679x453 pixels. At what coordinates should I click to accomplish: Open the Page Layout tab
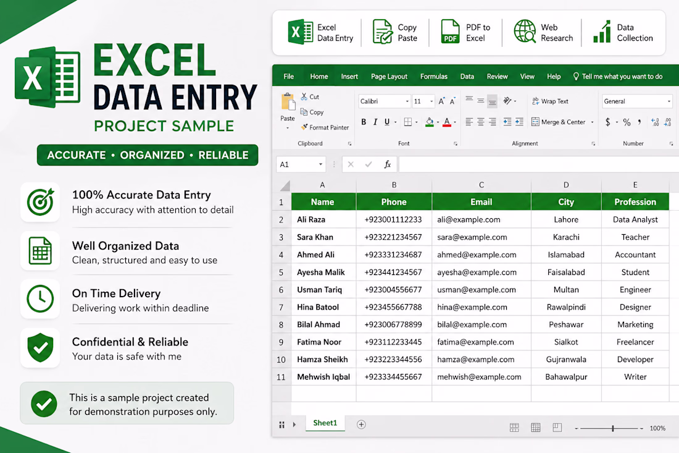pyautogui.click(x=389, y=76)
